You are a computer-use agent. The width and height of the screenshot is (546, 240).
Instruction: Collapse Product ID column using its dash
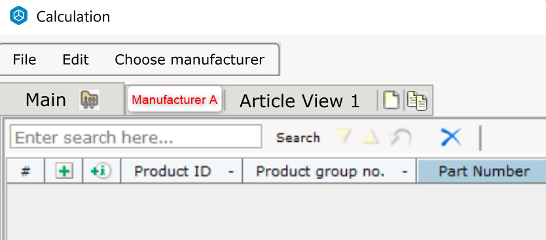point(231,172)
